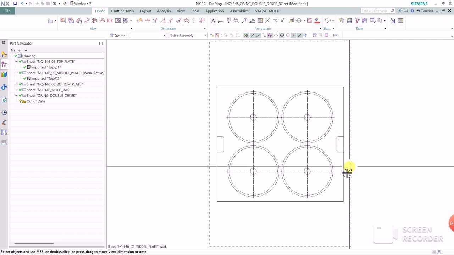The image size is (454, 255).
Task: Open the File menu button
Action: (7, 11)
